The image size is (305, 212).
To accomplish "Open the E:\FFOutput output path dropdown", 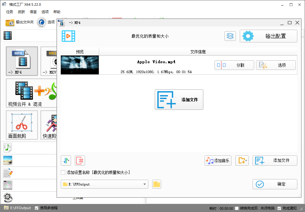I will [105, 184].
